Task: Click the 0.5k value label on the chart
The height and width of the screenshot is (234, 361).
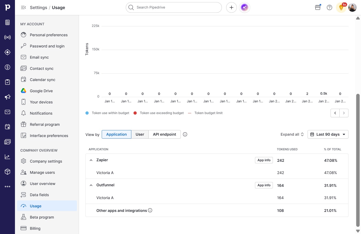Action: click(324, 94)
